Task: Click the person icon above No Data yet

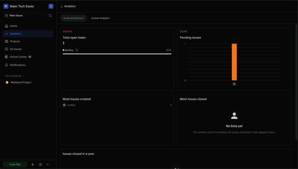Action: tap(234, 116)
